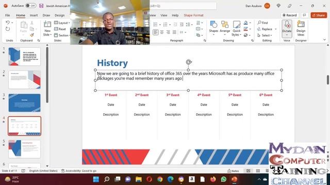
Task: Open the Arrange menu icon
Action: [225, 25]
